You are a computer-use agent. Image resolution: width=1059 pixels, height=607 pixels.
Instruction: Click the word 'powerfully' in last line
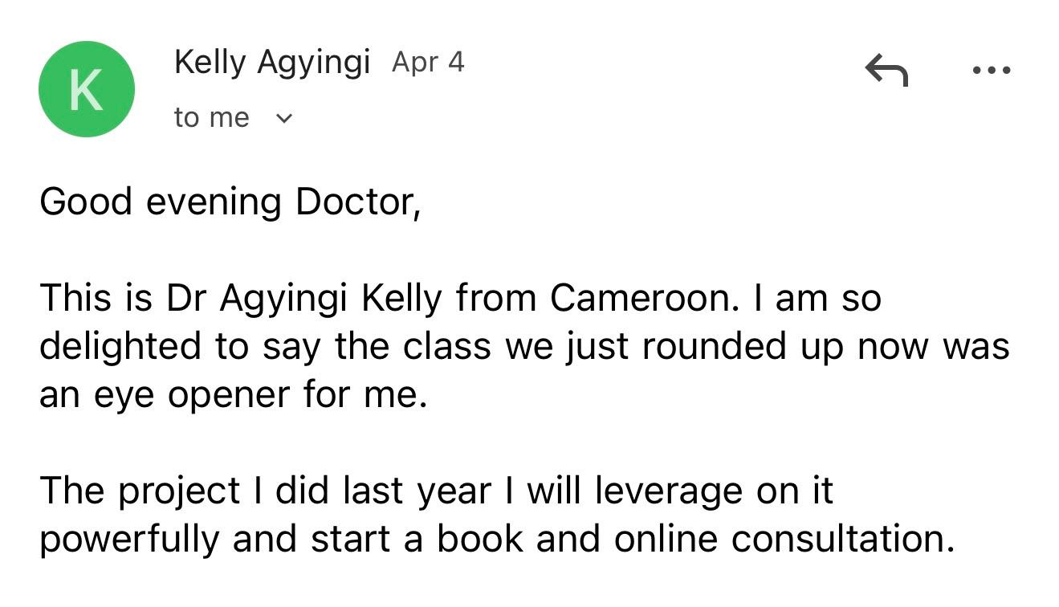tap(128, 539)
